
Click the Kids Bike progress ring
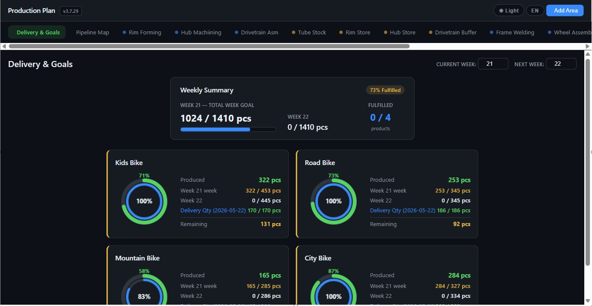[x=144, y=201]
